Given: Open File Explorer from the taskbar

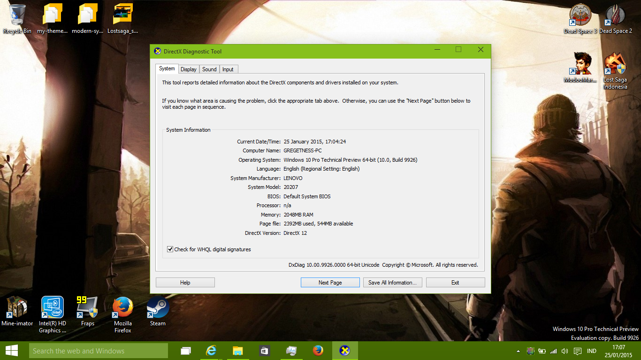Looking at the screenshot, I should (238, 351).
